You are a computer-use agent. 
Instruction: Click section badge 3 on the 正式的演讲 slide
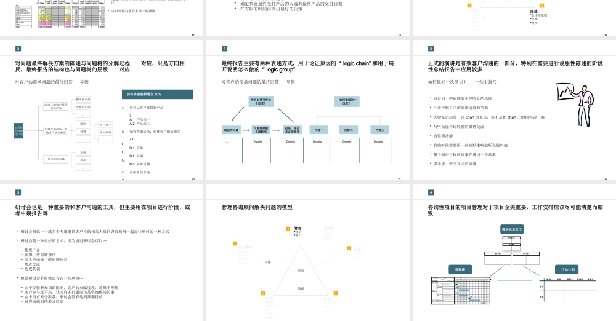[x=431, y=49]
